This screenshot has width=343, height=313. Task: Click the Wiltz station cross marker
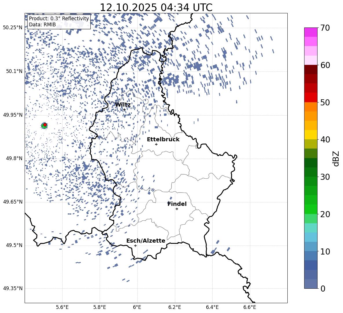pos(124,109)
